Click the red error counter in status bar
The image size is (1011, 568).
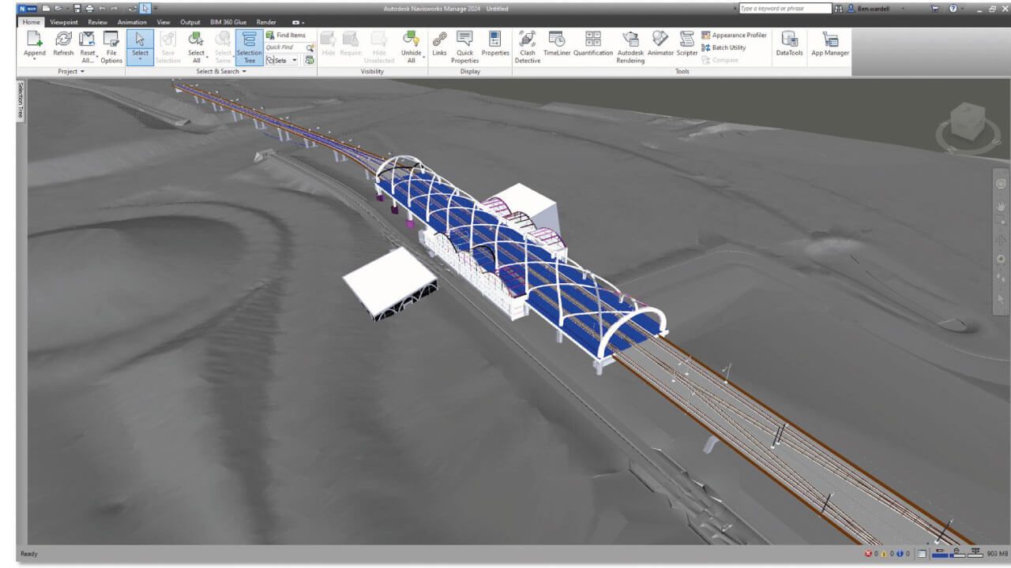(x=870, y=554)
